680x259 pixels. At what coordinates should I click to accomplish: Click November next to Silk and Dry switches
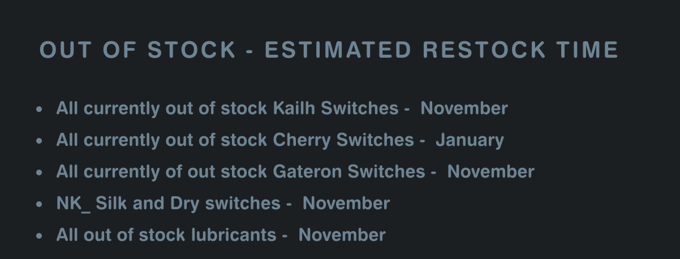pyautogui.click(x=346, y=203)
